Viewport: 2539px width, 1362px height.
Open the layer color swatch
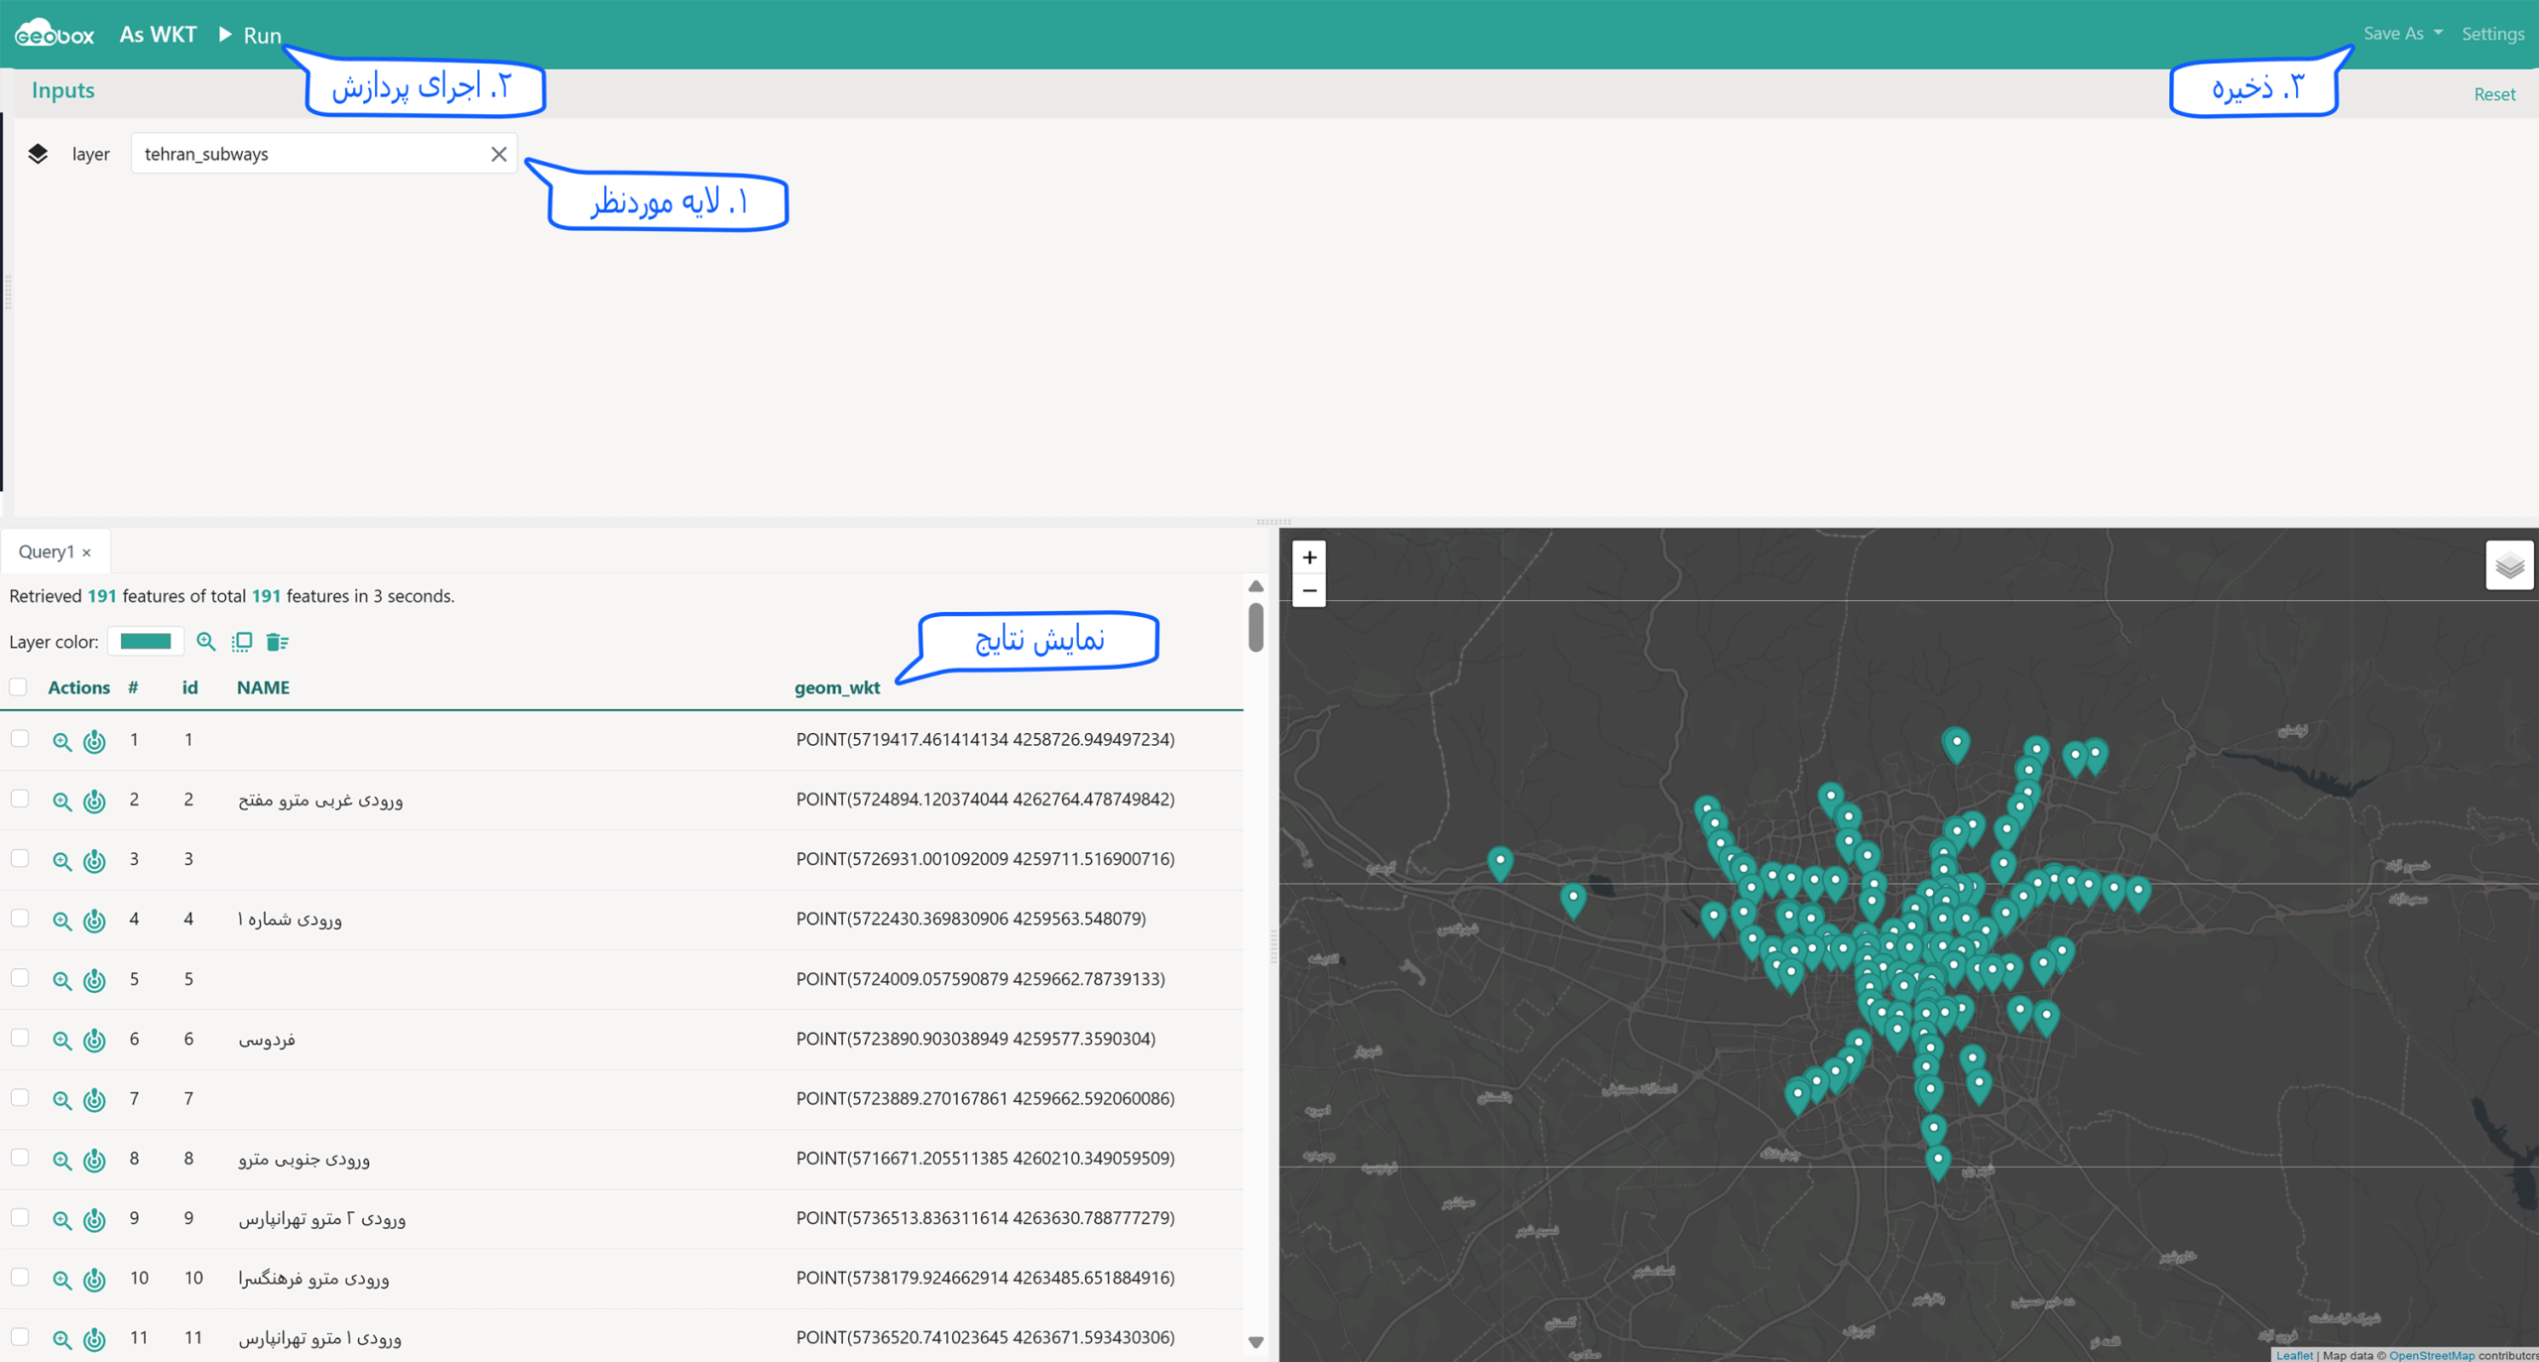click(x=146, y=641)
